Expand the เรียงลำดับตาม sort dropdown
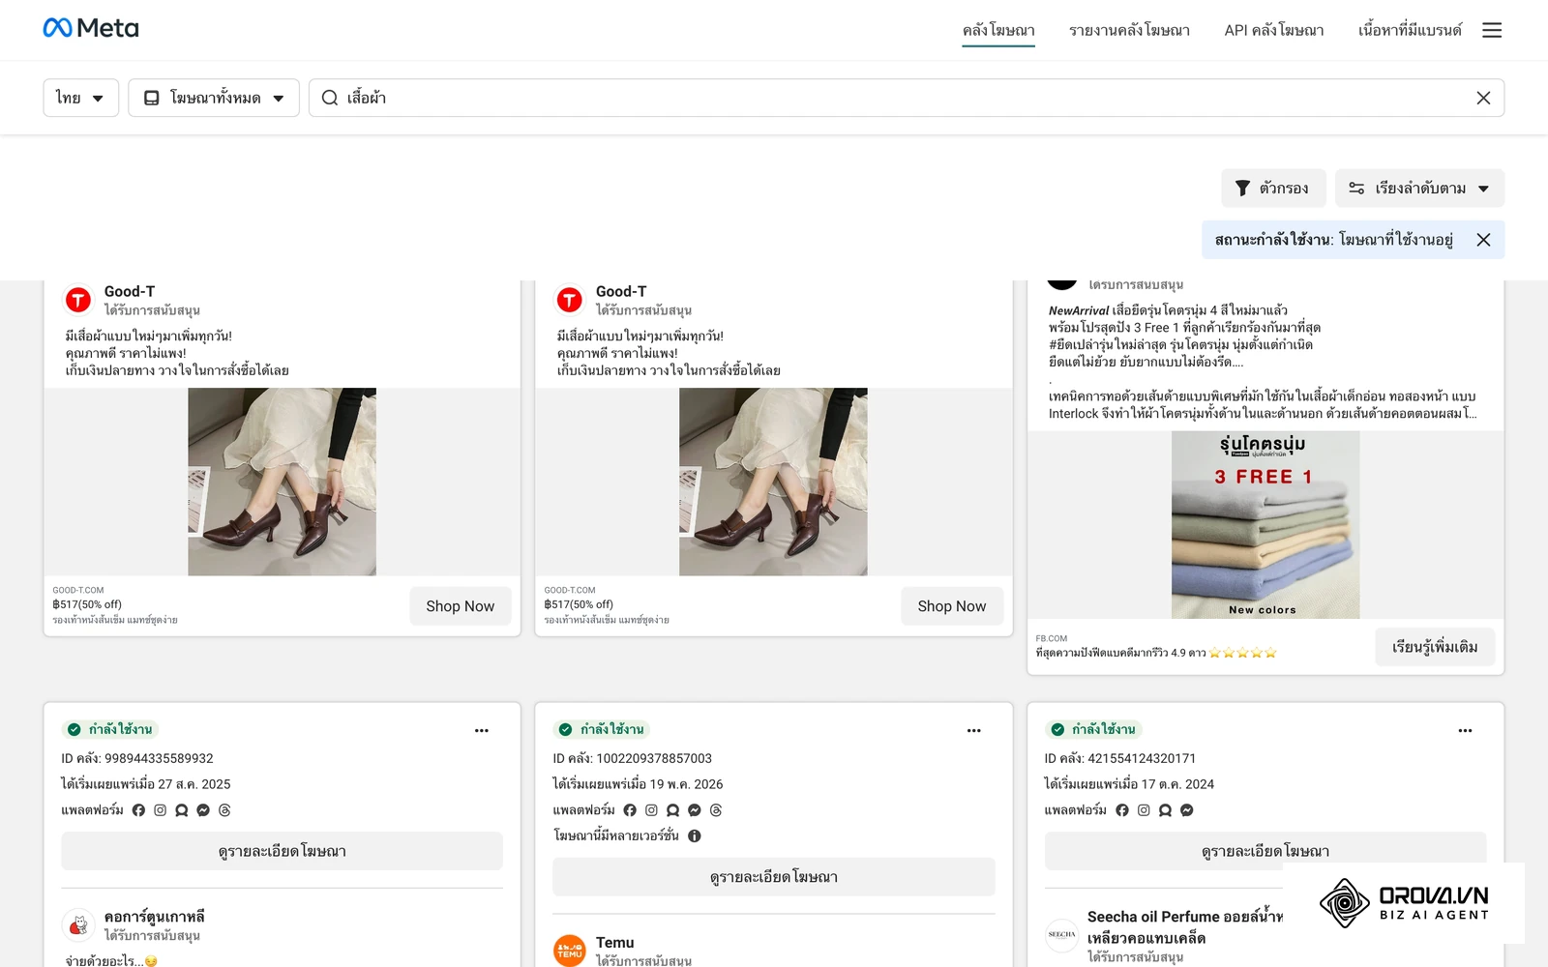The height and width of the screenshot is (967, 1548). coord(1419,189)
